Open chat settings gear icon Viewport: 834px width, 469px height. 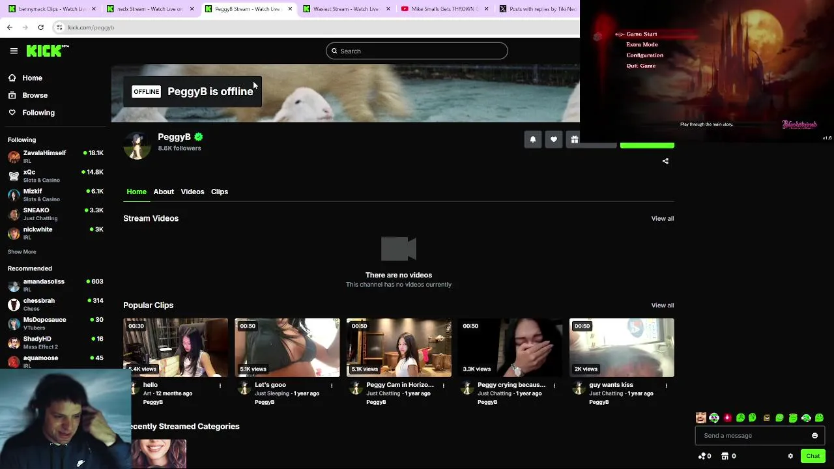click(790, 456)
